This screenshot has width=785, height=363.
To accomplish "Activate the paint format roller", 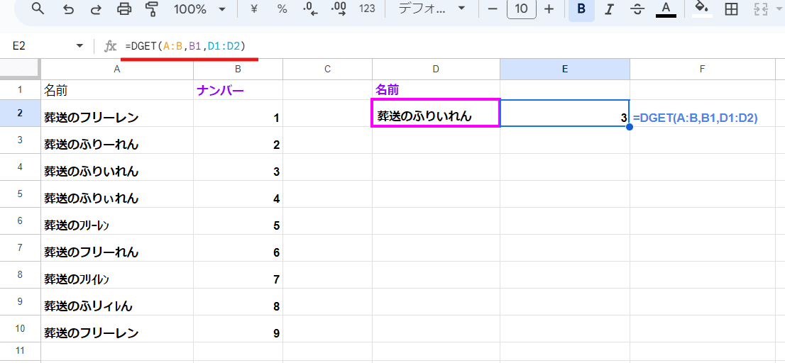I will tap(151, 9).
